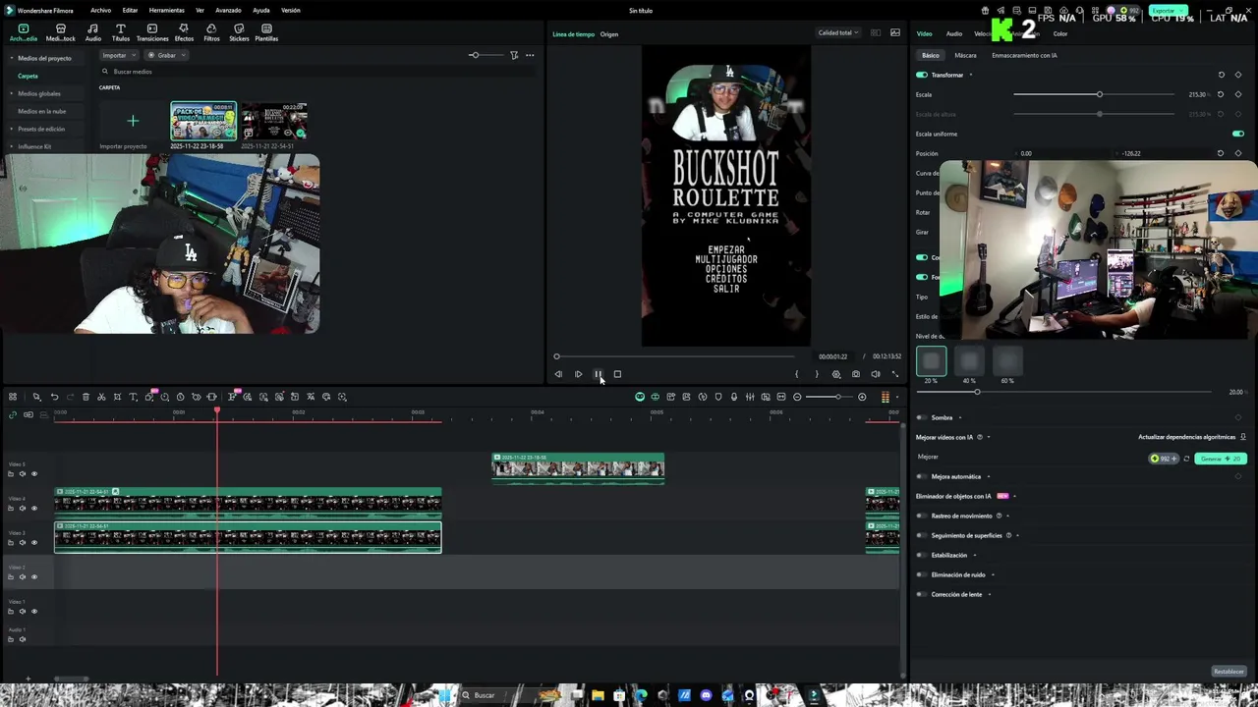Enable the Estabilización toggle
The image size is (1258, 707).
922,555
